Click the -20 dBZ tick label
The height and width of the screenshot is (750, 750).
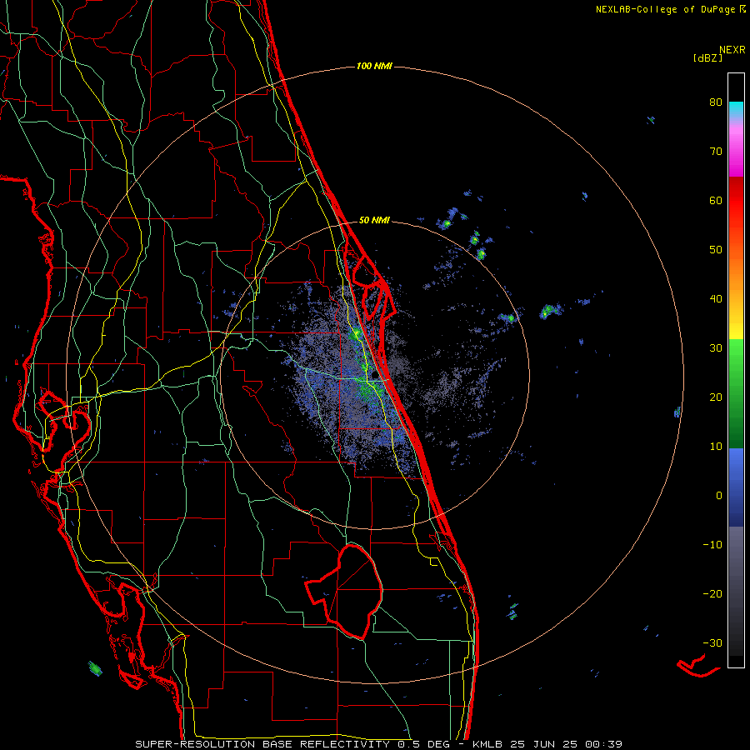tap(712, 594)
